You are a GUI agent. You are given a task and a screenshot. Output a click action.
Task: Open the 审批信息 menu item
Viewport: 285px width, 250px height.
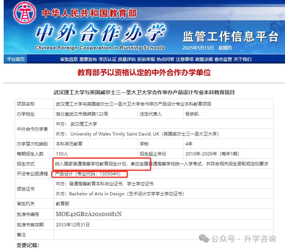[x=69, y=59]
